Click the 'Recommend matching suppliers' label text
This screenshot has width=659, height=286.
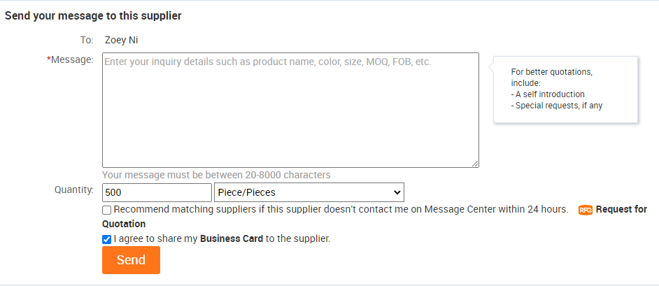point(341,209)
